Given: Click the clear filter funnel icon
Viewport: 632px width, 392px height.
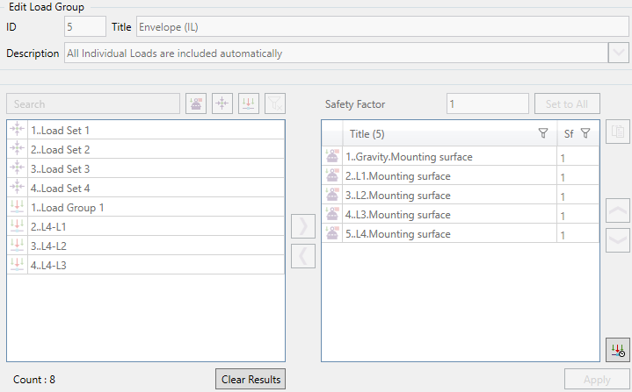Looking at the screenshot, I should [x=275, y=103].
